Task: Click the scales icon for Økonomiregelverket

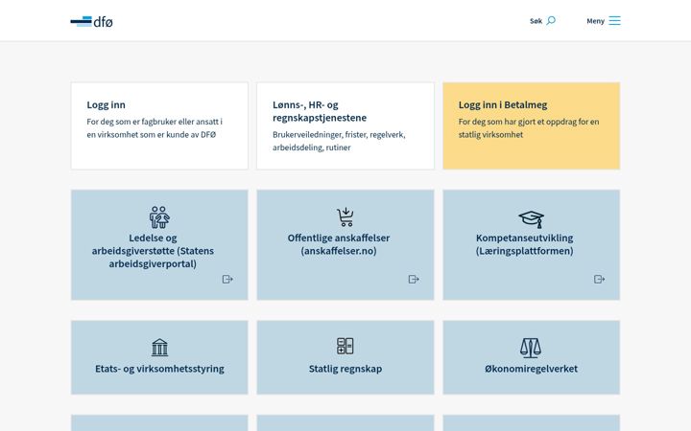Action: point(531,348)
